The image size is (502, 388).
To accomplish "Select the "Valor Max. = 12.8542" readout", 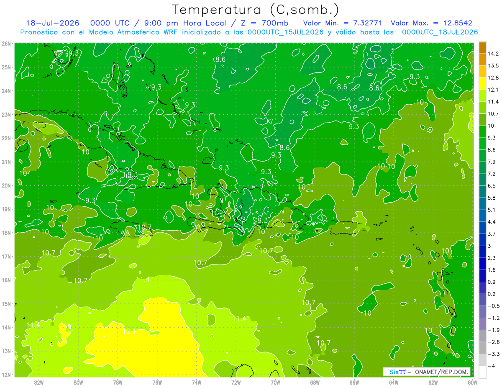I will tap(431, 23).
